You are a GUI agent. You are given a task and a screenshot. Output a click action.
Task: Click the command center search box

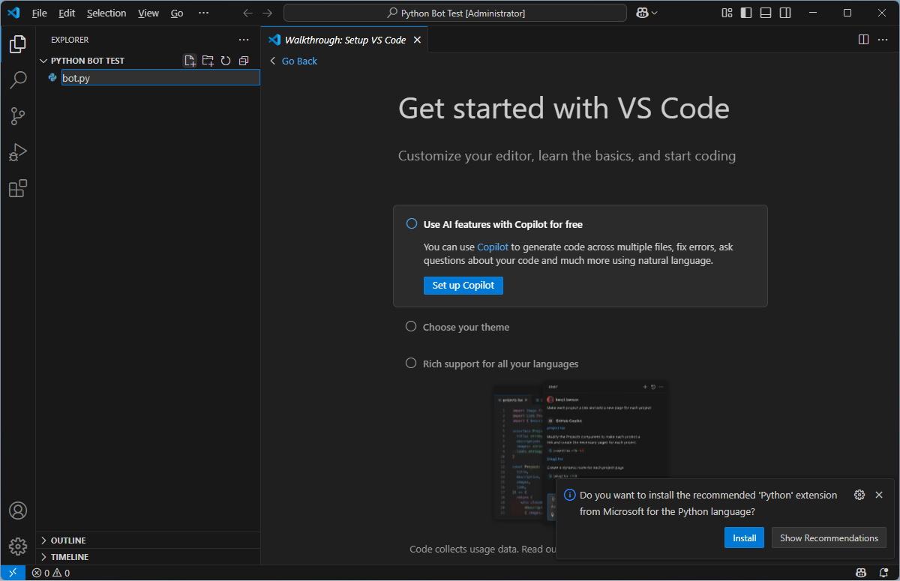(x=455, y=13)
